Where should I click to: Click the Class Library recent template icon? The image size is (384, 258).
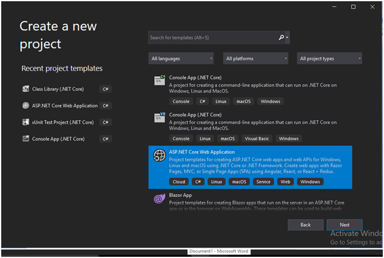click(26, 89)
